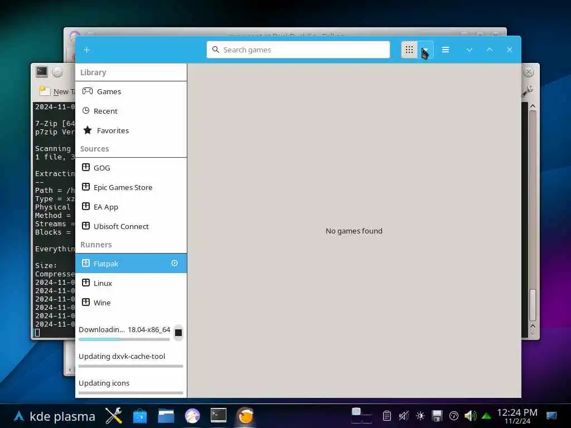Image resolution: width=571 pixels, height=428 pixels.
Task: Open the removable disk tray icon
Action: point(437,416)
